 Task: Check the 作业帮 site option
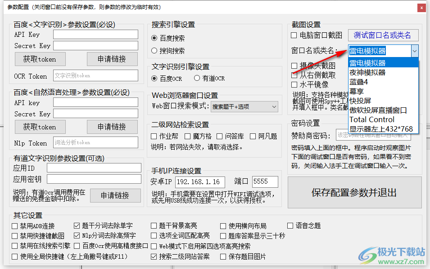click(154, 136)
